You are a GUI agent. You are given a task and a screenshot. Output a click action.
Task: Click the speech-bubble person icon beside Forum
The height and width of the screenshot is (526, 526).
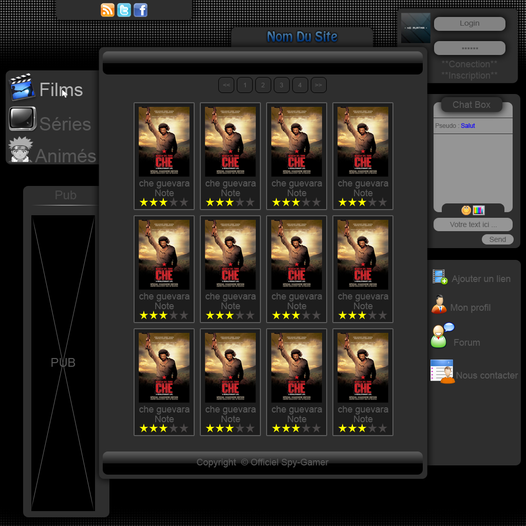click(x=442, y=335)
